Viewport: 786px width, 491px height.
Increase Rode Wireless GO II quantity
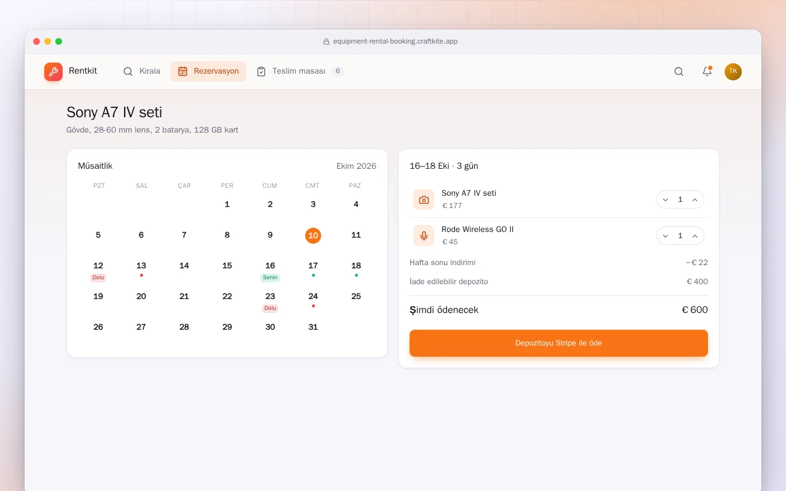point(695,236)
